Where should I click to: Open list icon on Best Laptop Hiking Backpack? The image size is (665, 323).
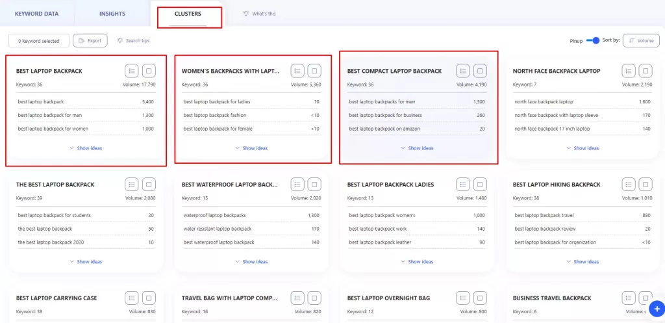[629, 184]
